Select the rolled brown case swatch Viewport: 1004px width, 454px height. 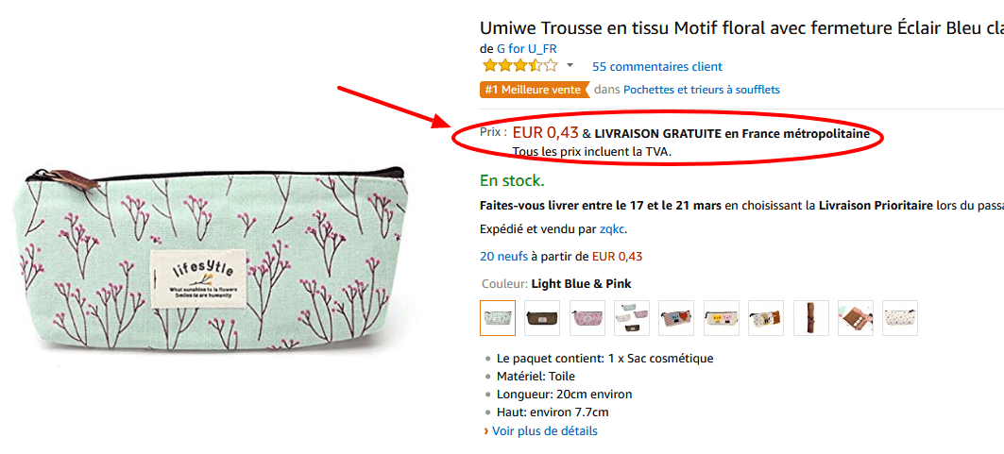(810, 318)
